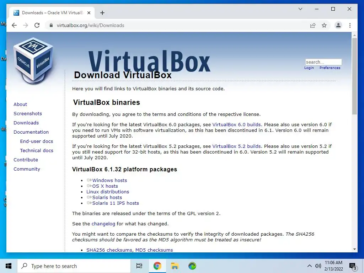Open the Preferences link
The height and width of the screenshot is (273, 364).
(330, 68)
